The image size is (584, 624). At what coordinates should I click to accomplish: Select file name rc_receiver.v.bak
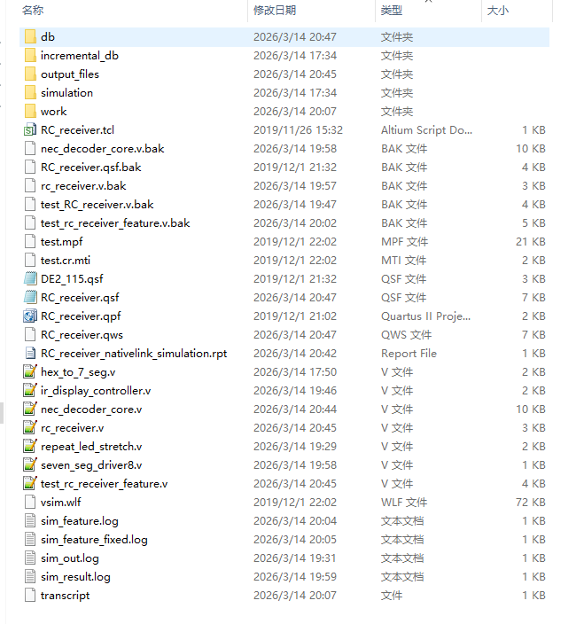(83, 186)
